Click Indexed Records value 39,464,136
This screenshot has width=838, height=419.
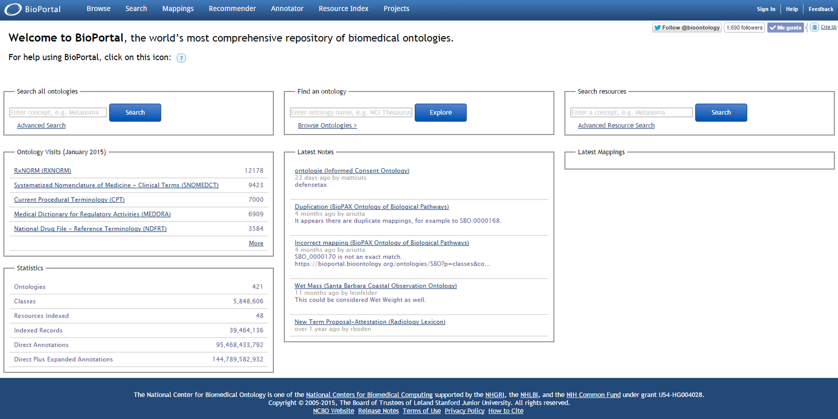[x=246, y=331]
